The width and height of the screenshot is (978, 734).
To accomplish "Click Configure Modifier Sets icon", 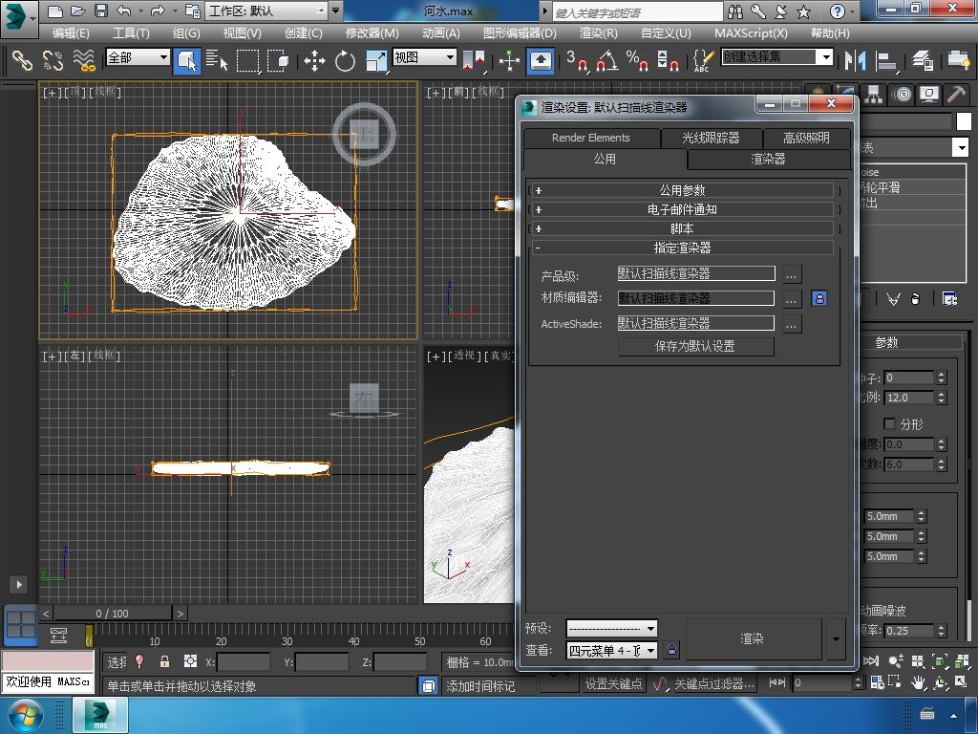I will (950, 299).
